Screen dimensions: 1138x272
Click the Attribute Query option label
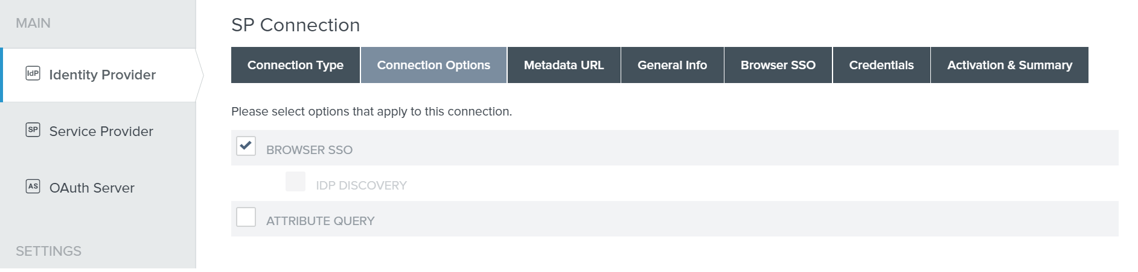(320, 221)
